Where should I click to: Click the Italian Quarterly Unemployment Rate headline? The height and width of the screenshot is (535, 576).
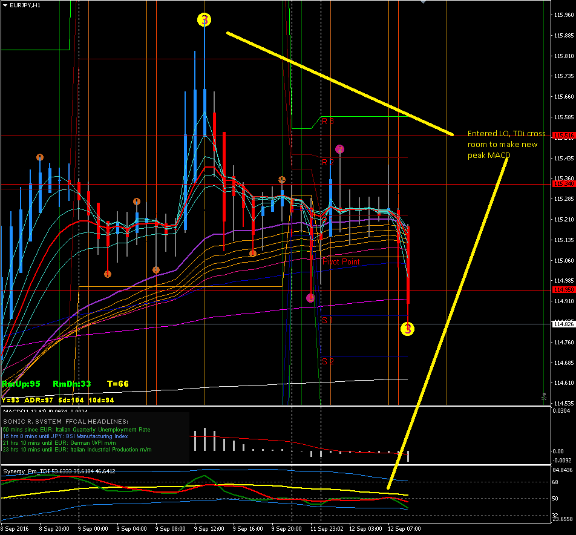[76, 430]
